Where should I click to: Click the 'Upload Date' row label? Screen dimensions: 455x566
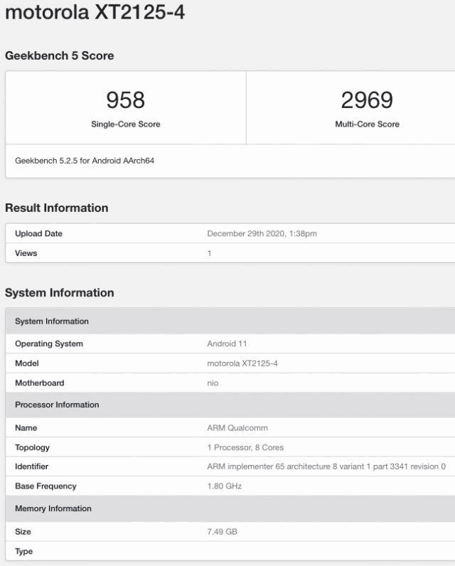[38, 233]
